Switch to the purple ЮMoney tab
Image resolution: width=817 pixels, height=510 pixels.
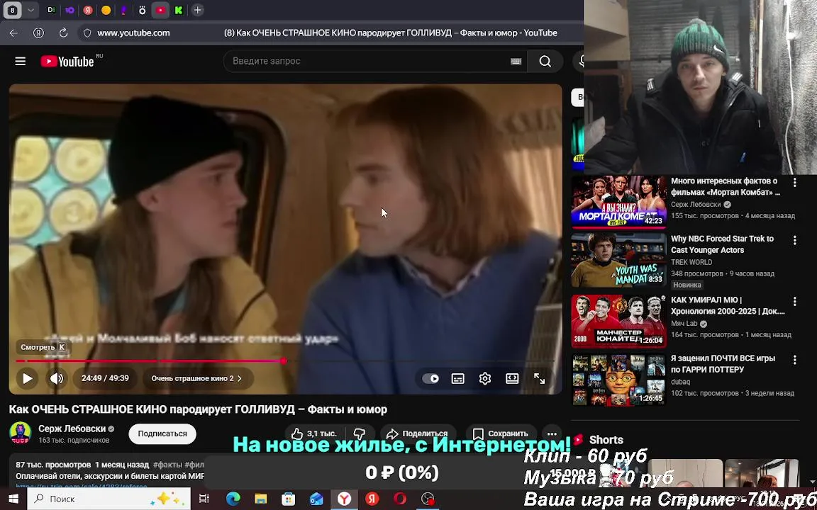click(x=70, y=10)
